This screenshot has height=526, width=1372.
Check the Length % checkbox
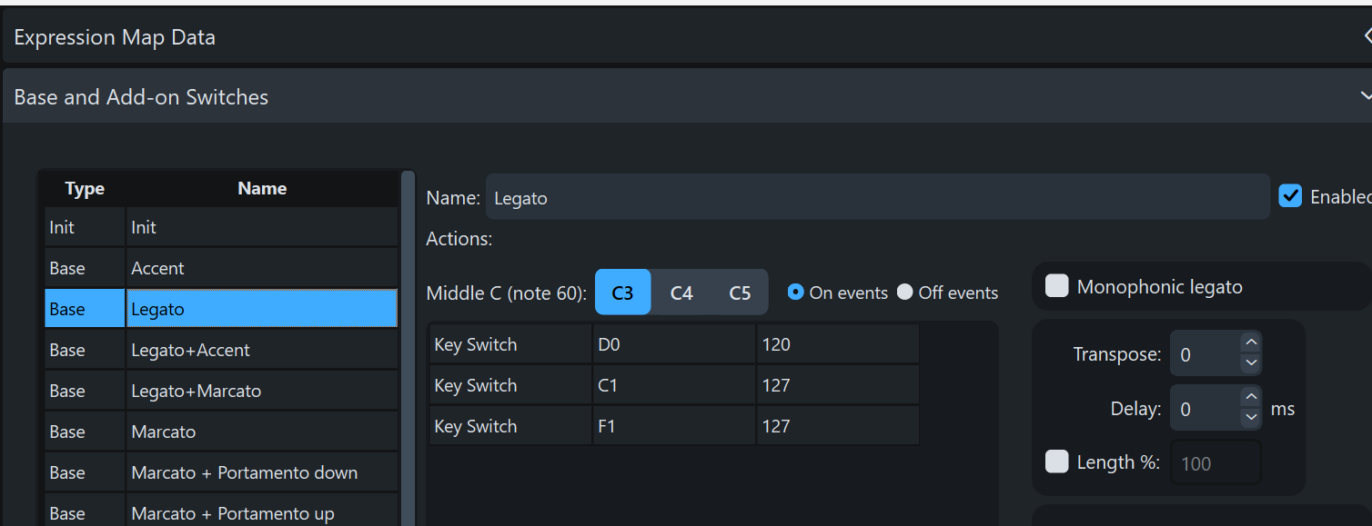click(1057, 462)
